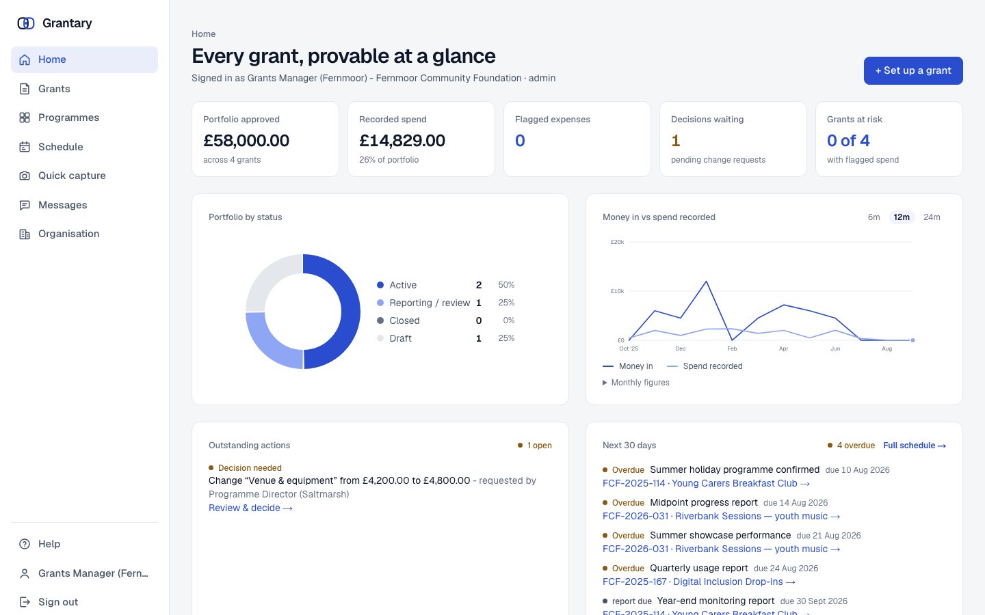This screenshot has height=615, width=985.
Task: Click Summer holiday programme confirmed text
Action: pos(735,469)
